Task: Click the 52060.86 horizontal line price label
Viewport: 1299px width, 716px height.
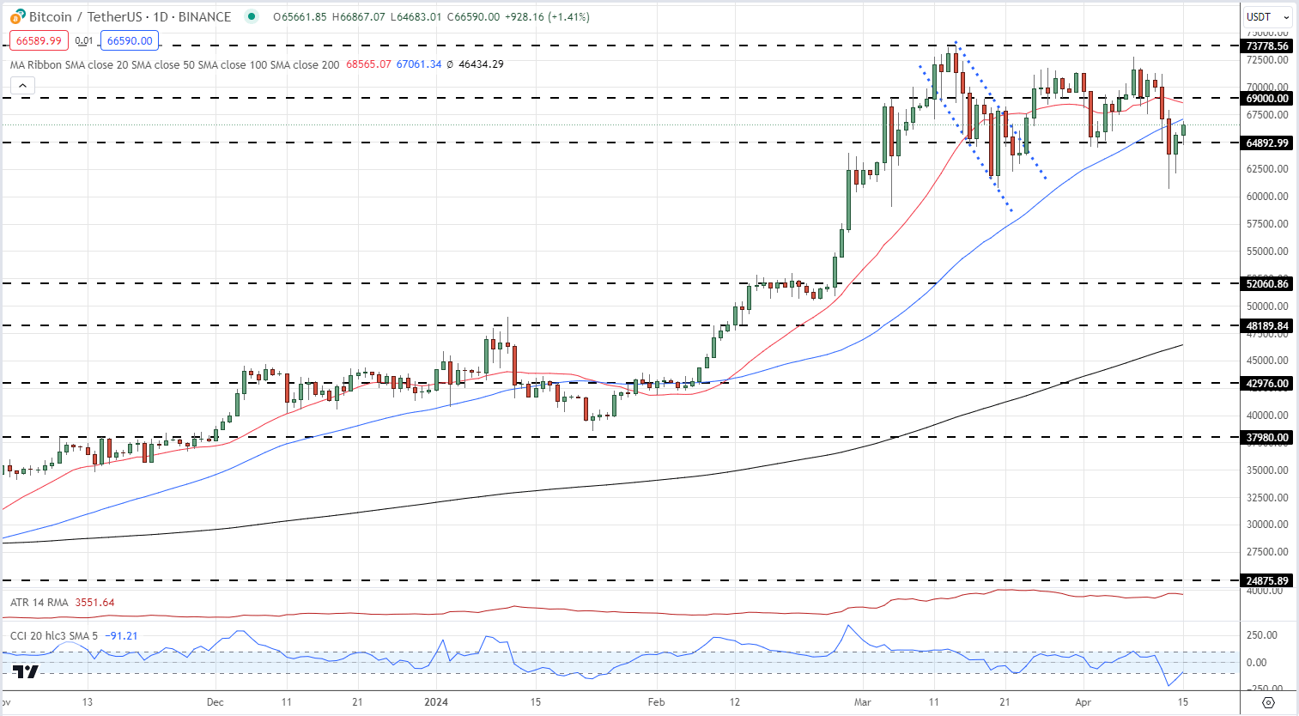Action: tap(1267, 284)
